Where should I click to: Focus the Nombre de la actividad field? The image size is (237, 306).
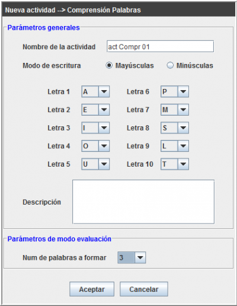pos(160,46)
